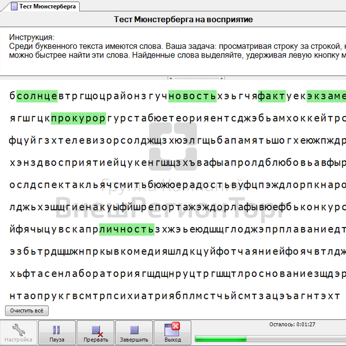Click the Завершить stop icon button
Viewport: 346px width, 346px height.
tap(134, 333)
